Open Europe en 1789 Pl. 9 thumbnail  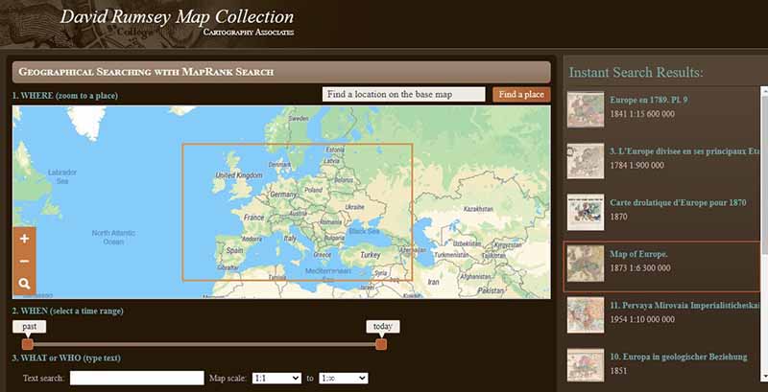(586, 109)
